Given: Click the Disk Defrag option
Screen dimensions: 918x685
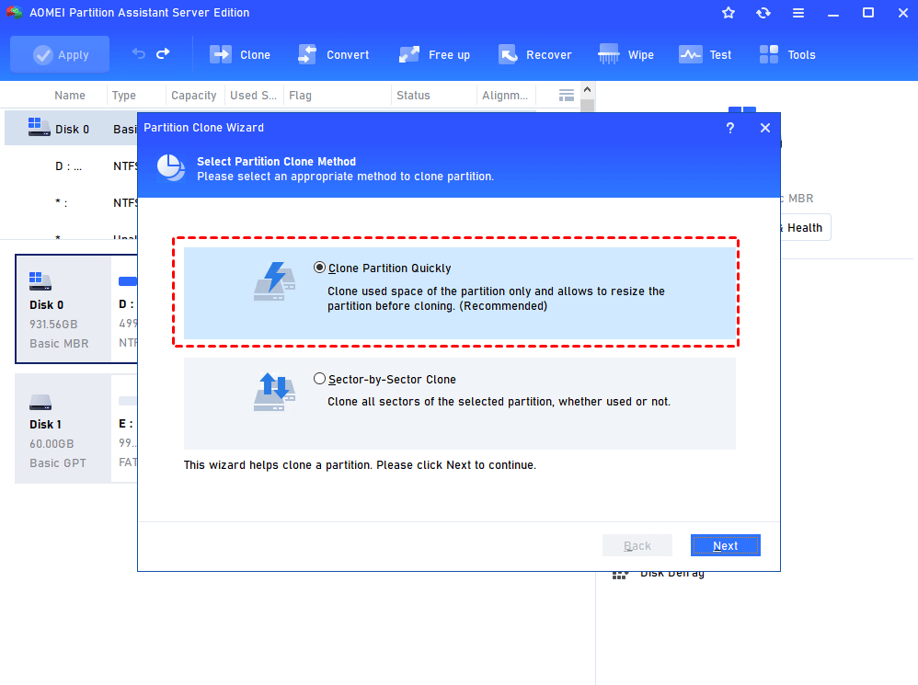Looking at the screenshot, I should point(658,574).
